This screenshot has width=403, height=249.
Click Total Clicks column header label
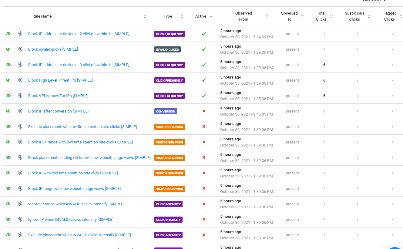pyautogui.click(x=321, y=16)
